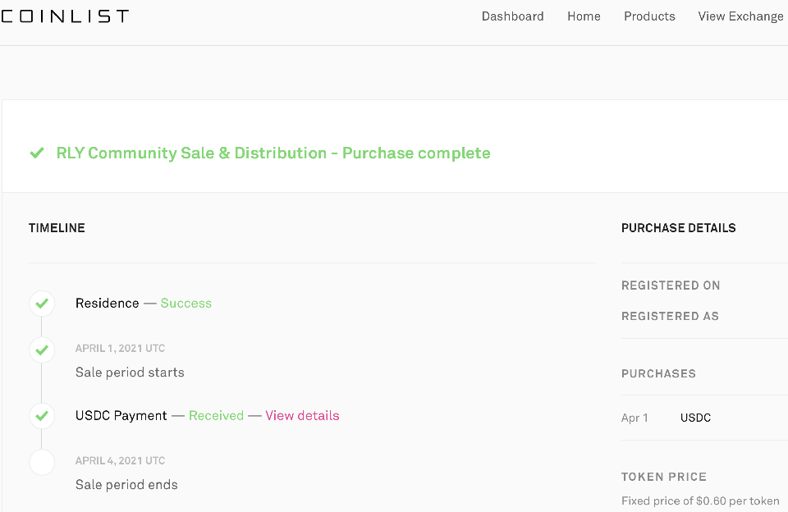This screenshot has width=788, height=512.
Task: Click the REGISTERED AS label
Action: (670, 316)
